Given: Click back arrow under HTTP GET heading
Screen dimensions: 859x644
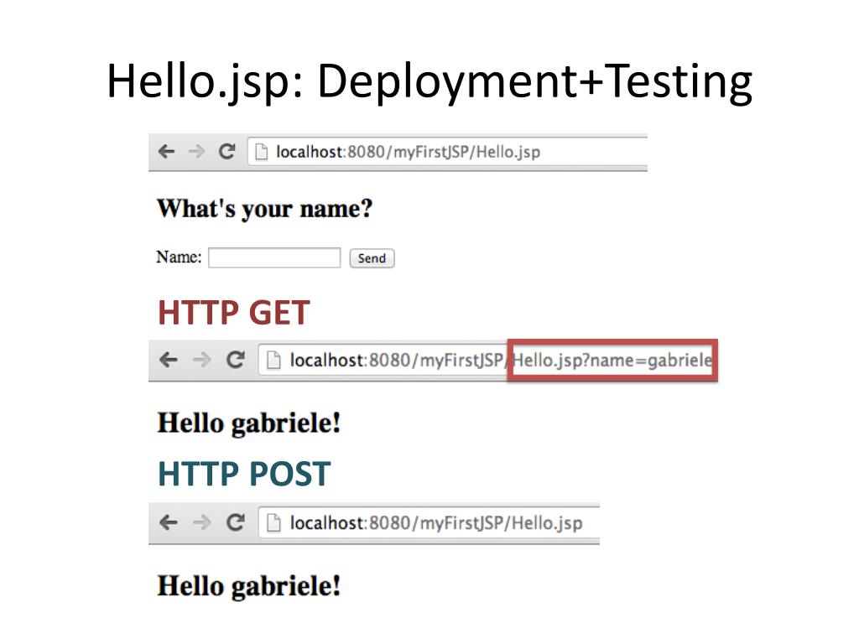Looking at the screenshot, I should pyautogui.click(x=168, y=360).
